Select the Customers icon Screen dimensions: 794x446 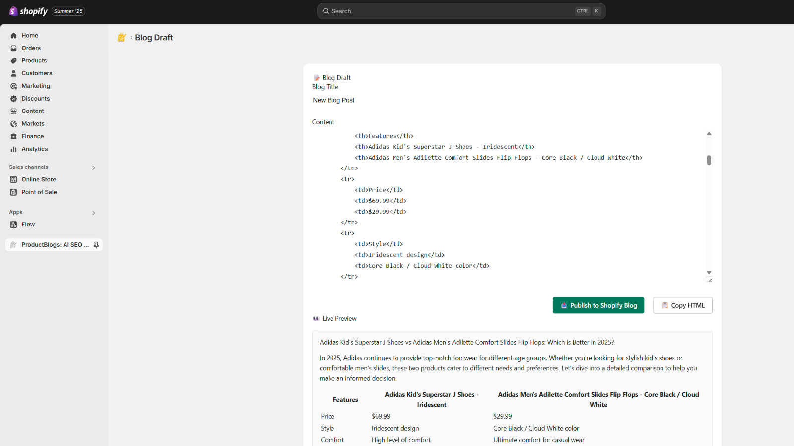[14, 73]
